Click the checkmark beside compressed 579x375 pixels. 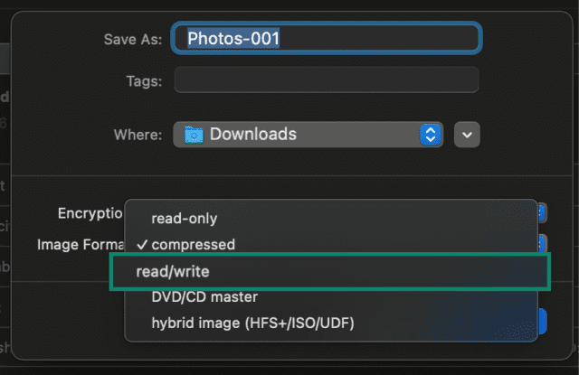142,245
